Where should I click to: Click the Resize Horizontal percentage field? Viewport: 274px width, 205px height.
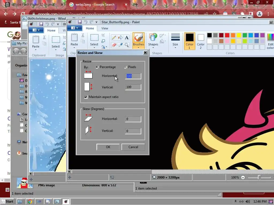tap(133, 76)
